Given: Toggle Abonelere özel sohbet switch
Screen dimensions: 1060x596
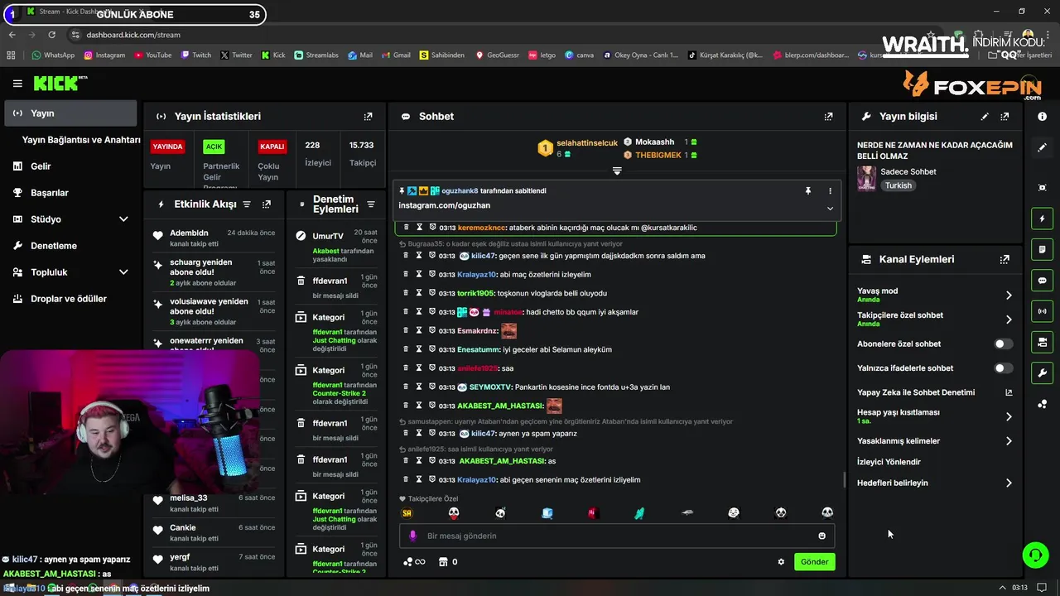Looking at the screenshot, I should tap(1003, 344).
